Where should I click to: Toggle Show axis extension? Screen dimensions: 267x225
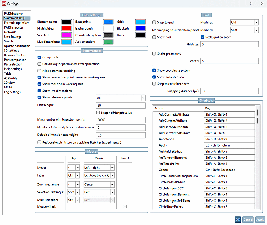(154, 77)
